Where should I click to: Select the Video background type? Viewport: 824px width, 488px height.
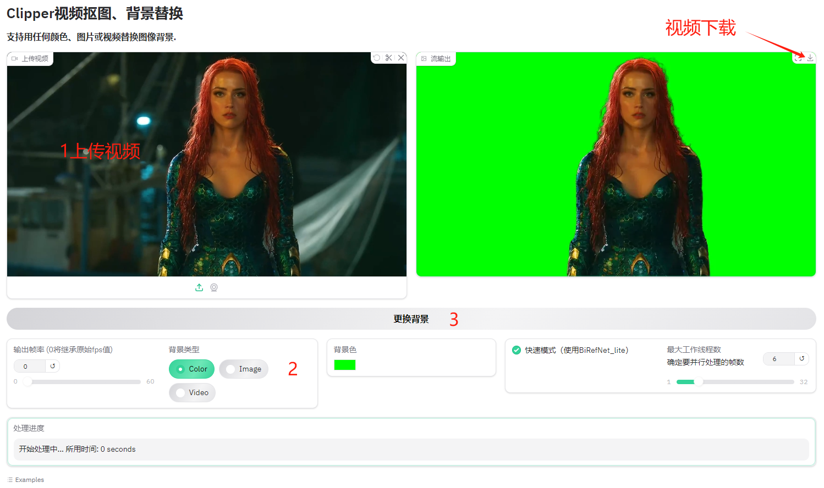[192, 393]
